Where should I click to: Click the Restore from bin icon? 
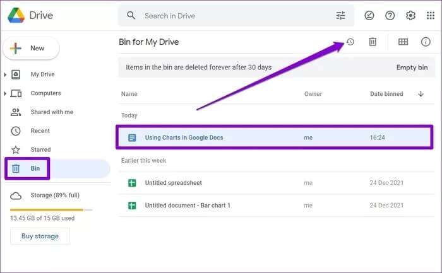pos(350,42)
